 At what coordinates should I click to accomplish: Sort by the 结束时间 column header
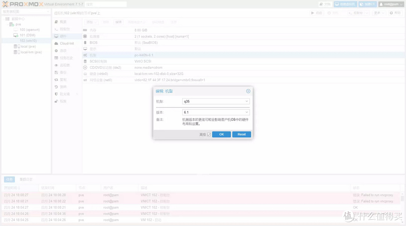click(58, 188)
